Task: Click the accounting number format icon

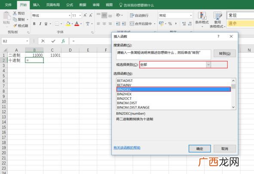Action: (x=161, y=24)
